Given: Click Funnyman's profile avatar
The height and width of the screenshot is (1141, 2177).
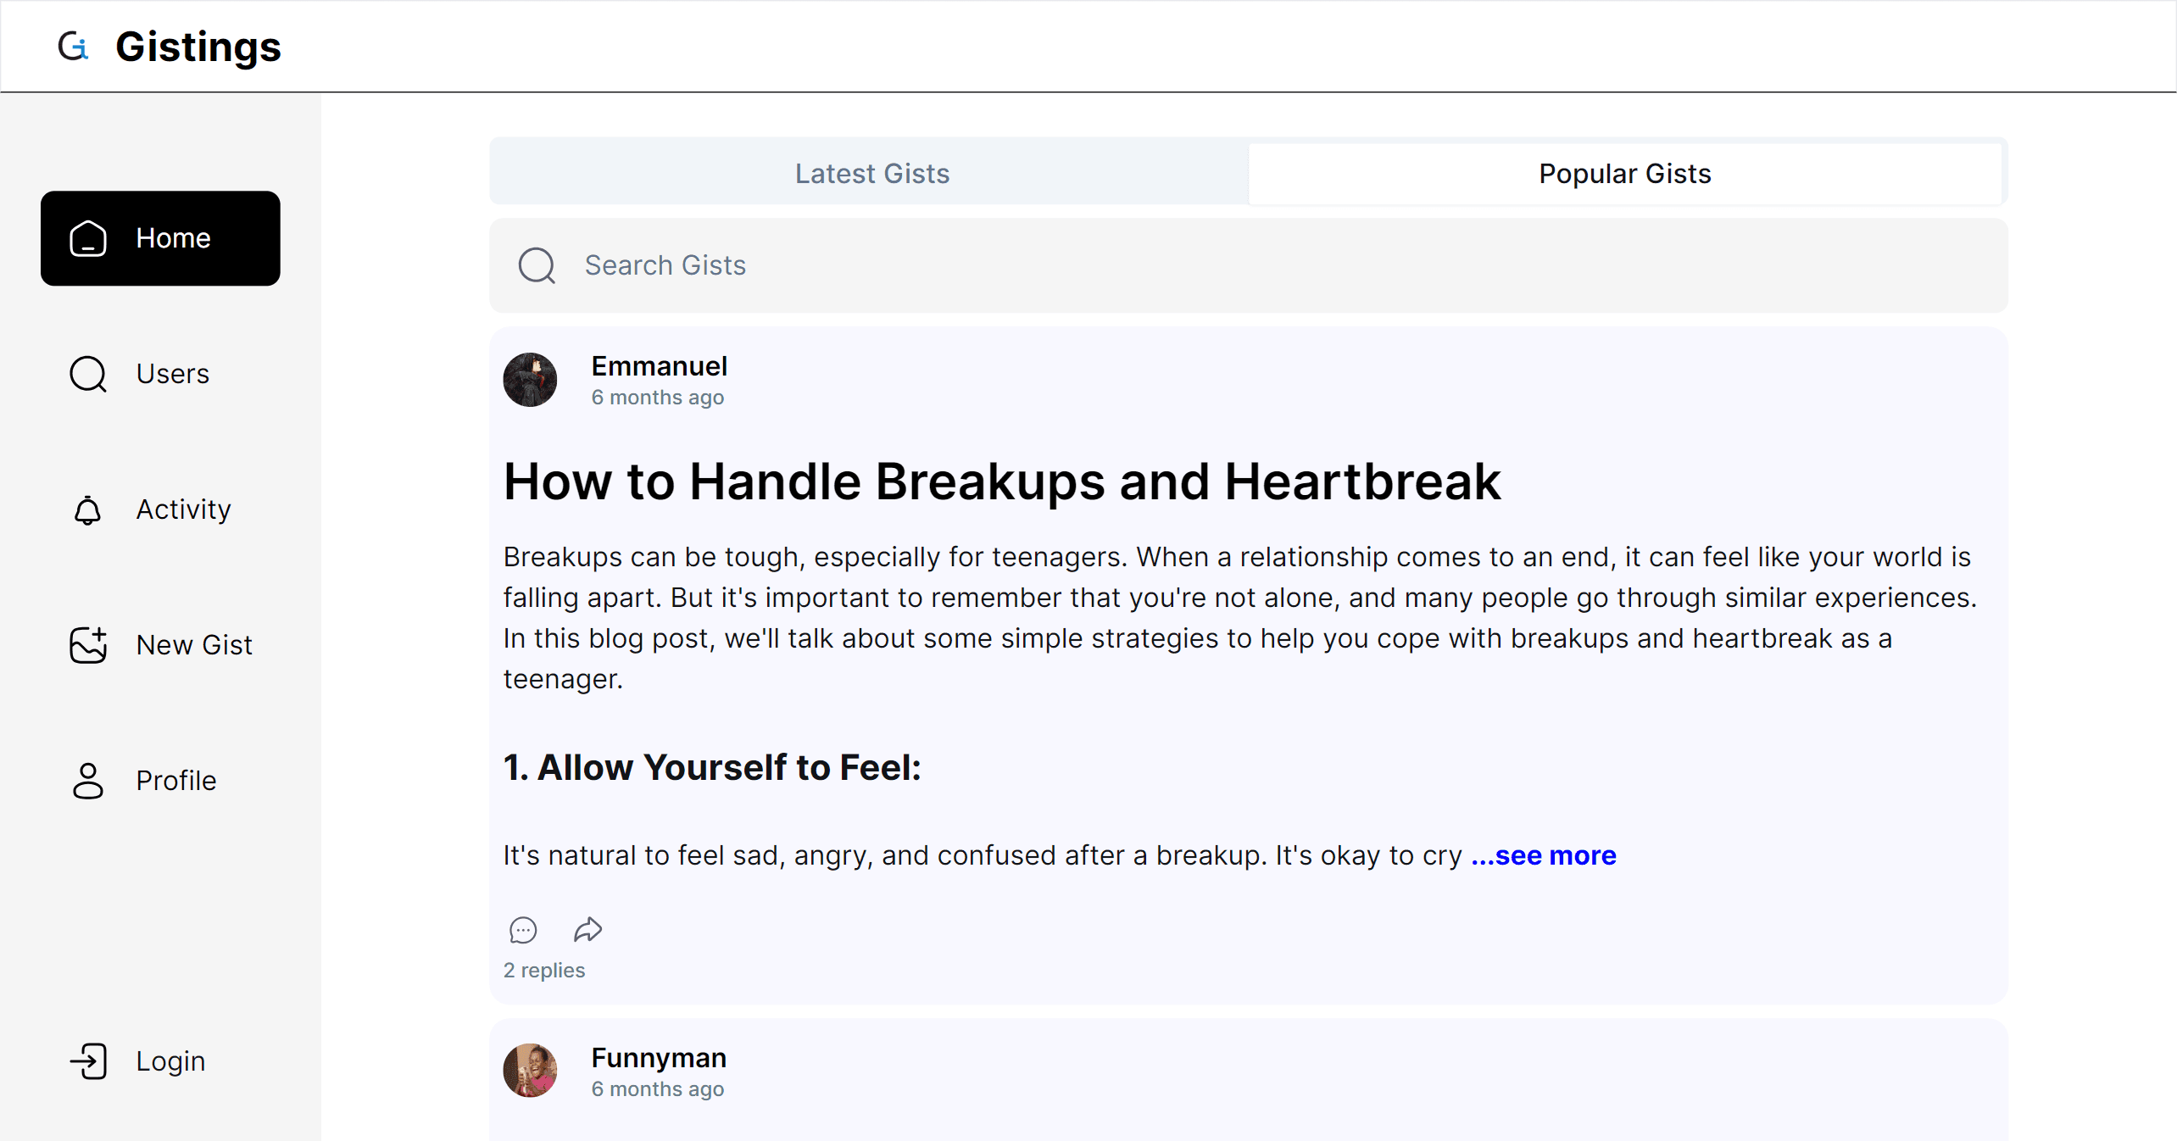Looking at the screenshot, I should 530,1071.
